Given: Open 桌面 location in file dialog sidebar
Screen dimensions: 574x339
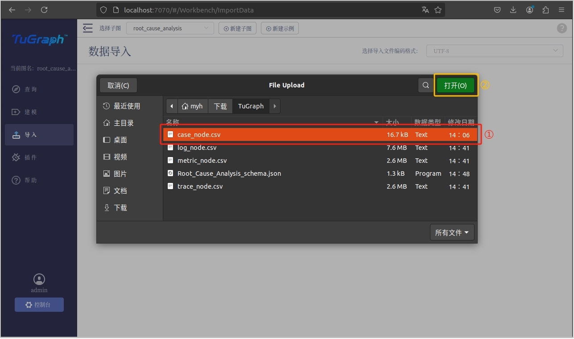Looking at the screenshot, I should pos(120,140).
